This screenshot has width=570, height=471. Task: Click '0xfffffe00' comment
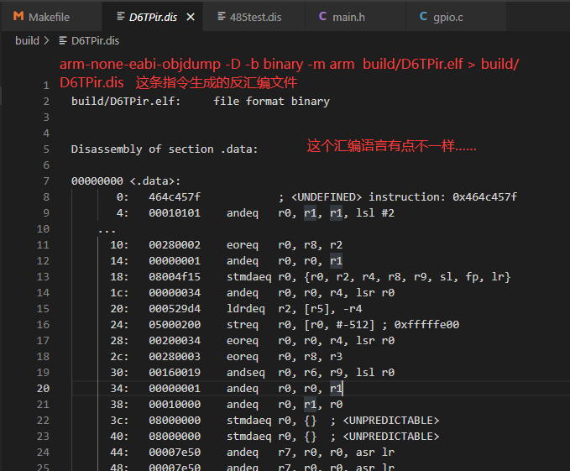pos(426,325)
